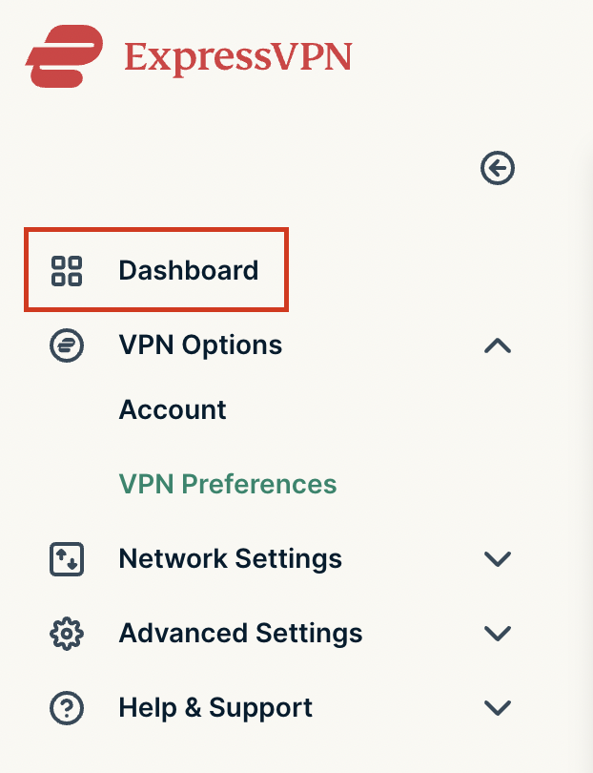The image size is (593, 773).
Task: Click the VPN Options circular logo icon
Action: [67, 345]
